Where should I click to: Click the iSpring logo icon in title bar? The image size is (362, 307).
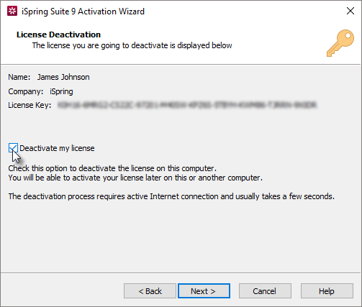(12, 11)
